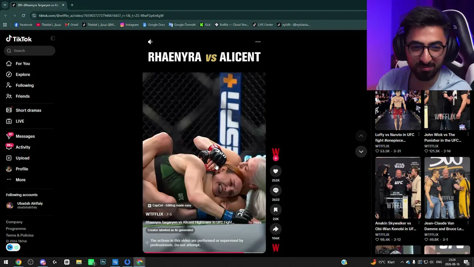Viewport: 474px width, 267px height.
Task: Open a new Chrome tab
Action: [x=72, y=5]
